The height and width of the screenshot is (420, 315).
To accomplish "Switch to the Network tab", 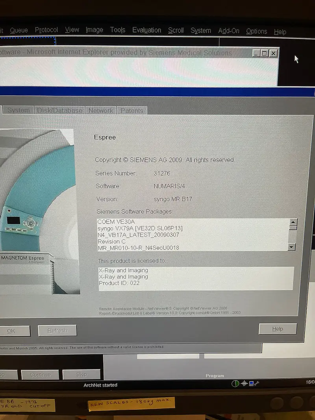I will (x=101, y=110).
